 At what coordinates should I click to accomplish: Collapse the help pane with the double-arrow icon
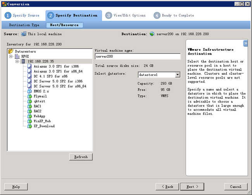pyautogui.click(x=245, y=43)
